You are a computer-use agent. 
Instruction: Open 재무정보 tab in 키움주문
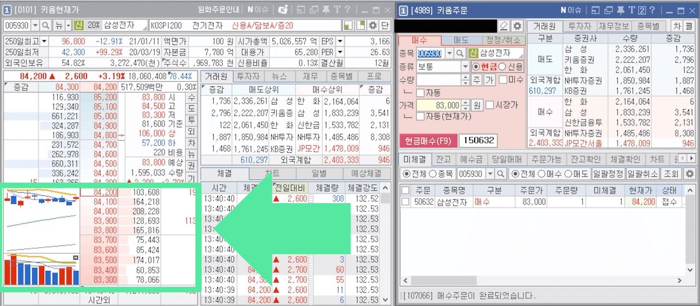coord(615,26)
